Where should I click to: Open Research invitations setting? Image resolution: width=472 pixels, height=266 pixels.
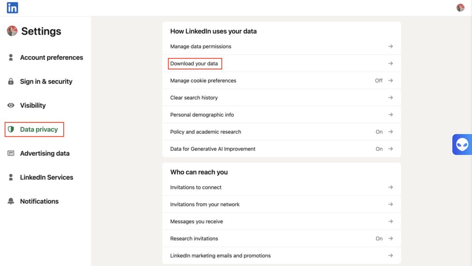click(282, 238)
